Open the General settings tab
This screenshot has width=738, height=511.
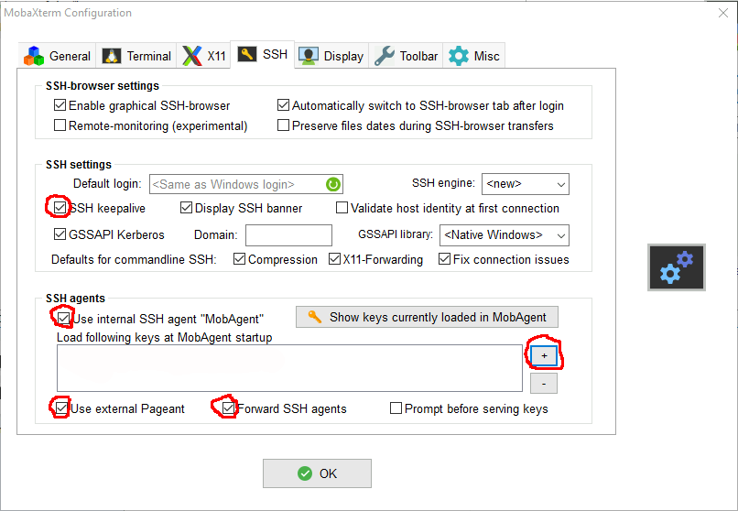58,56
